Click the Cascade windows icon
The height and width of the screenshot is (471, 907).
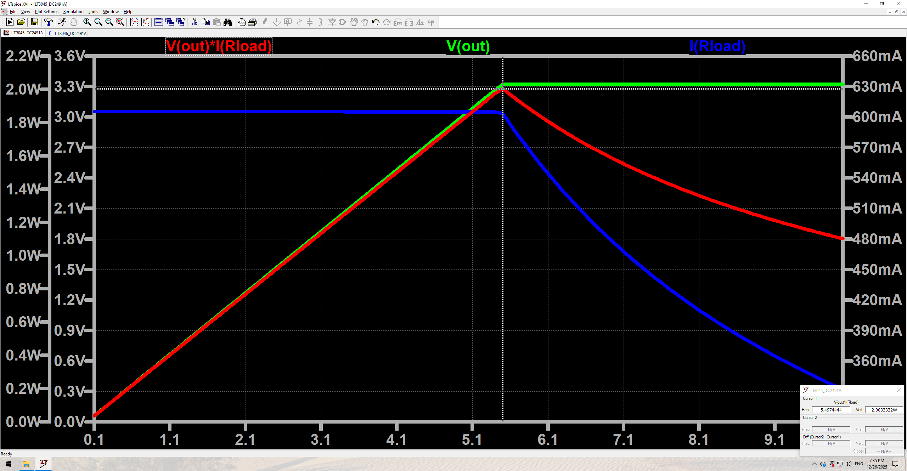pyautogui.click(x=170, y=22)
